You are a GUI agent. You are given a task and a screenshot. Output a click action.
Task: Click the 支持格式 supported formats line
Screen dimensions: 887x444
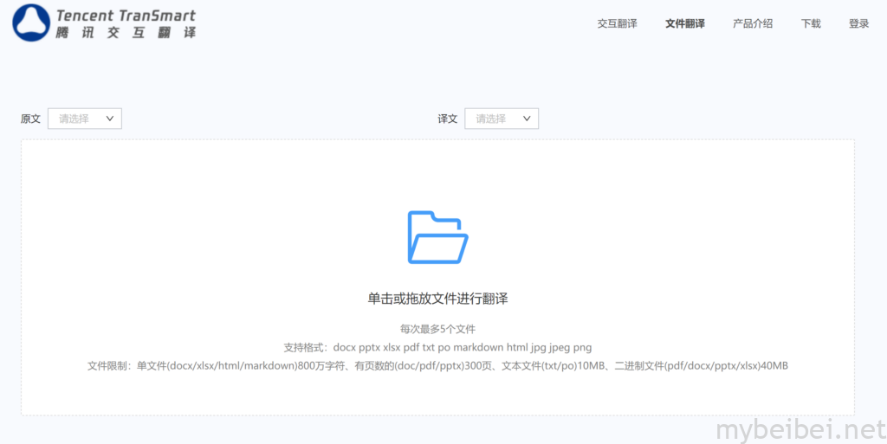[437, 347]
